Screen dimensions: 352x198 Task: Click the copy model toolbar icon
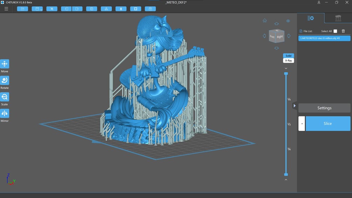(x=92, y=9)
